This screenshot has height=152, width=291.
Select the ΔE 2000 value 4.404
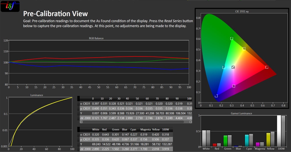tap(179, 118)
